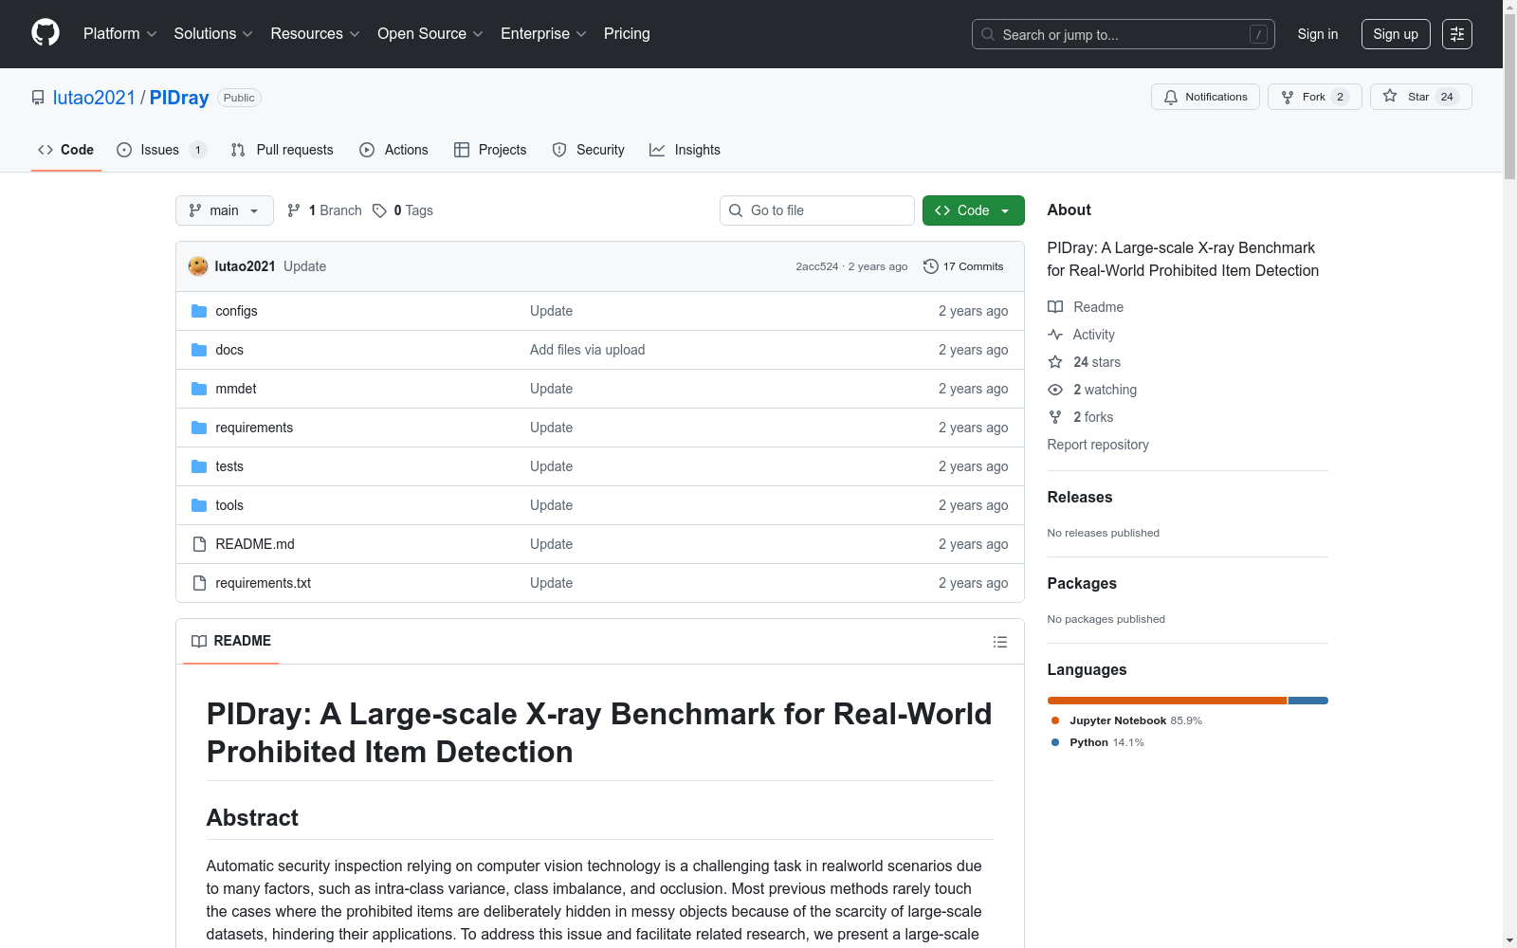This screenshot has height=948, width=1517.
Task: Switch to the Security tab
Action: click(589, 150)
